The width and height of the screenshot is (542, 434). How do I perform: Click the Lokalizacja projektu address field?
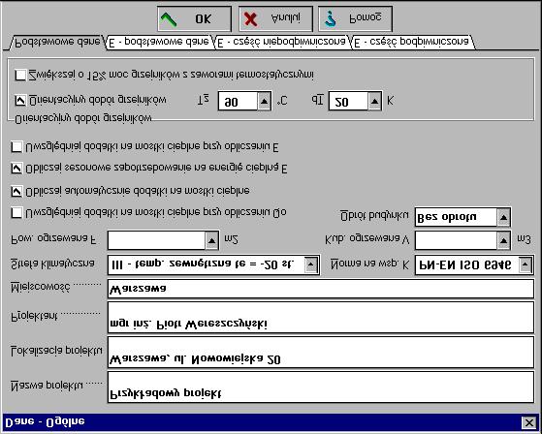coord(321,353)
